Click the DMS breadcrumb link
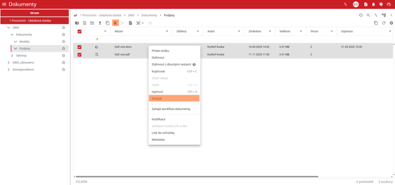Viewport: 395px width, 185px height. 131,15
